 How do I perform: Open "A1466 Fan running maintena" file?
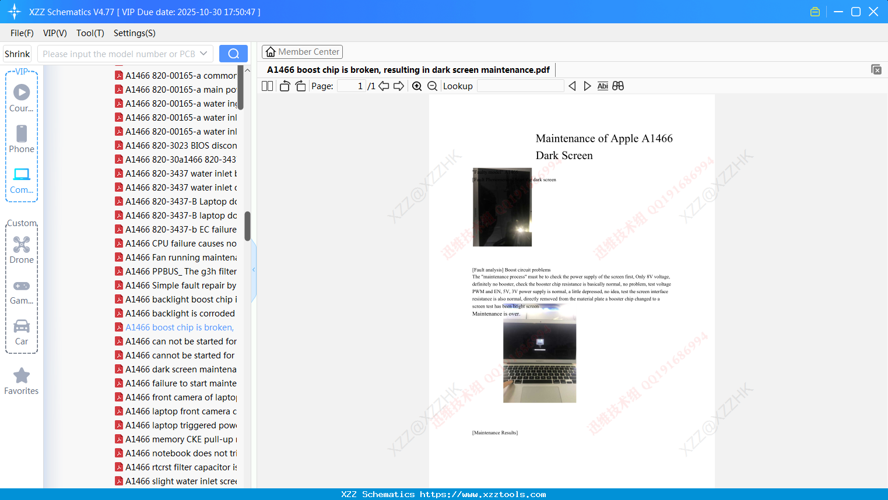click(176, 258)
